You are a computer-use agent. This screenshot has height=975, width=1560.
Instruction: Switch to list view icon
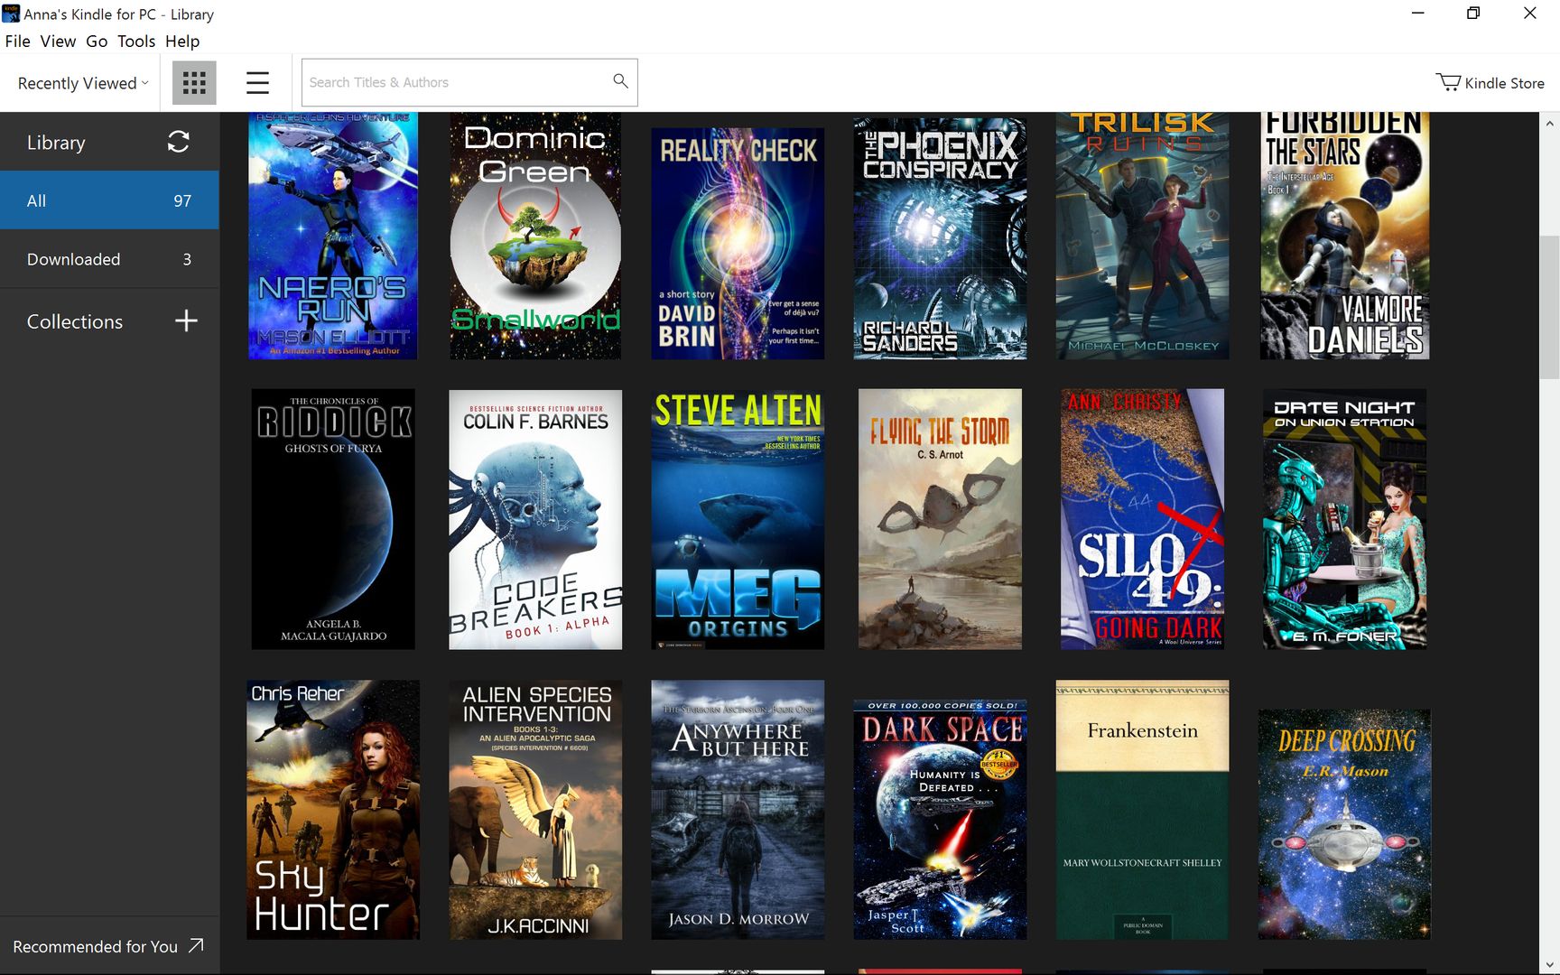coord(257,83)
